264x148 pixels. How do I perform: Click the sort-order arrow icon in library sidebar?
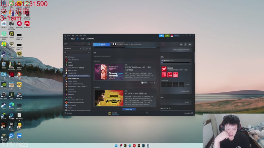84,48
